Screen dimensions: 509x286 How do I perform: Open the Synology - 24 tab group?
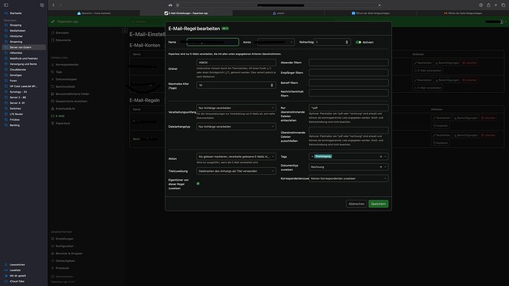click(x=18, y=91)
